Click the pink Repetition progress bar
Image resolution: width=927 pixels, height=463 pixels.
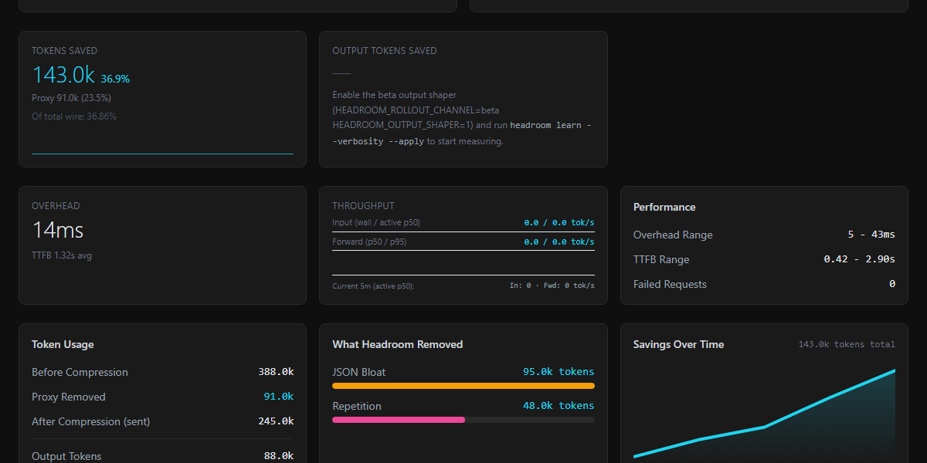coord(399,420)
